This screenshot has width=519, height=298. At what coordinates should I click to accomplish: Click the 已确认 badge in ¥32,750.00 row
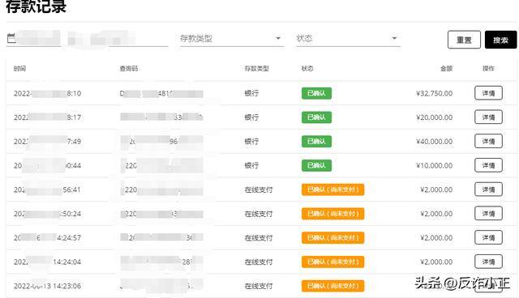coord(316,93)
